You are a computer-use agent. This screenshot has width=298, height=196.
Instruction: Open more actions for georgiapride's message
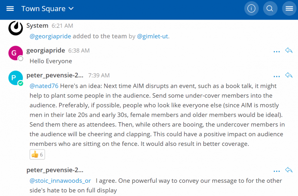[276, 51]
